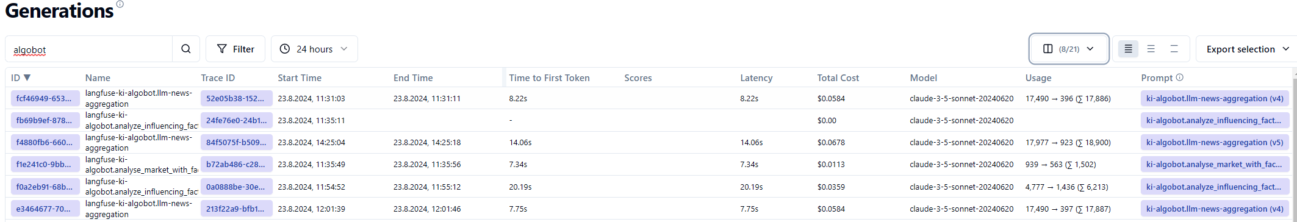Click info icon beside Prompt column header
Image resolution: width=1297 pixels, height=222 pixels.
(x=1179, y=77)
